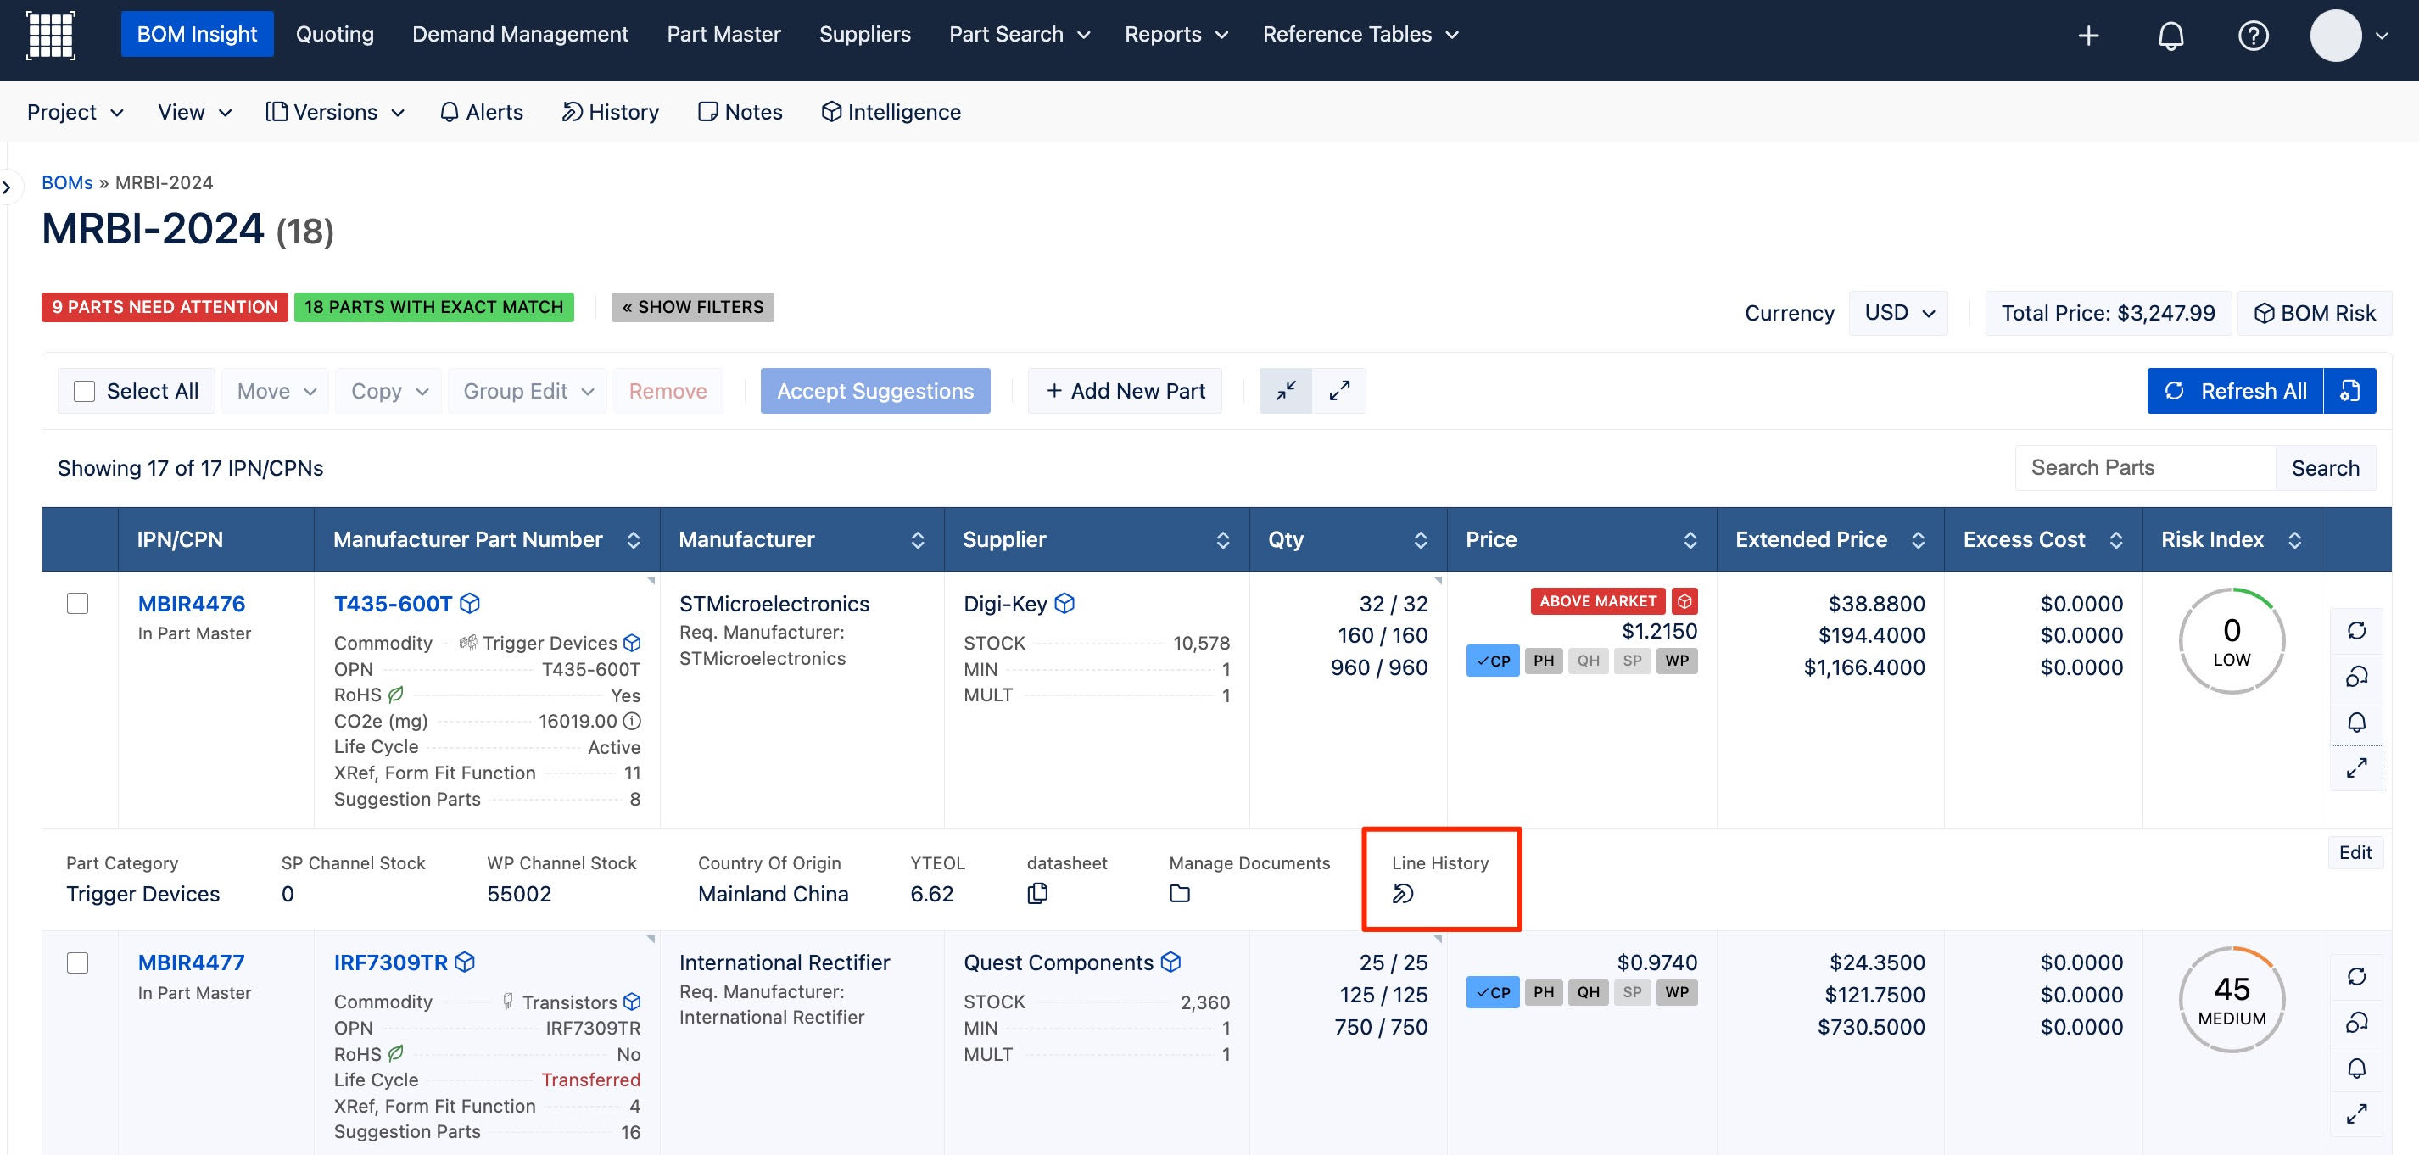
Task: Select the BOM Insight tab
Action: [x=197, y=35]
